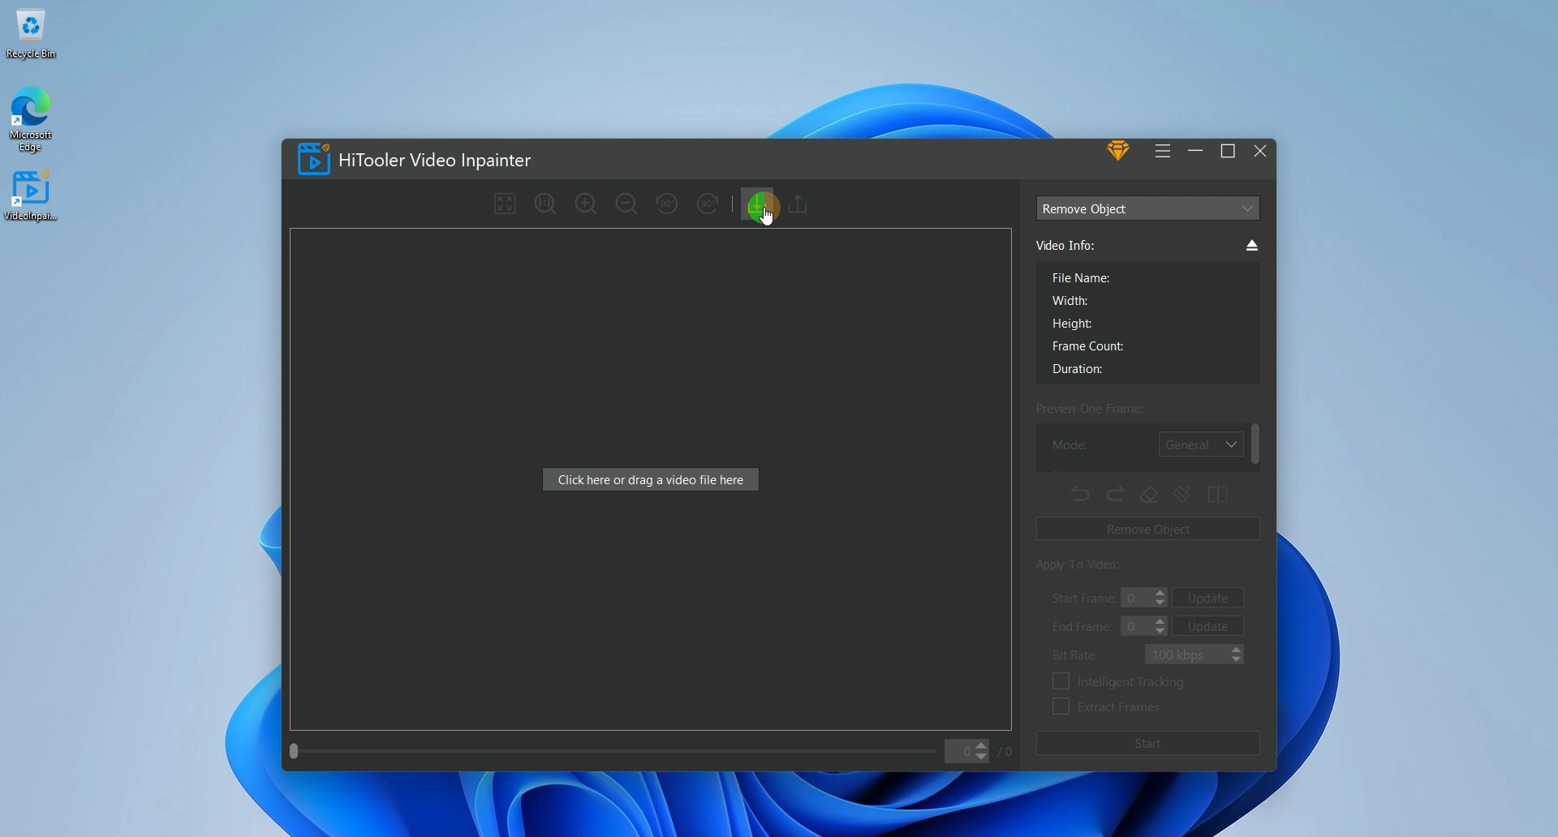Activate 1:1 zoom view
Viewport: 1558px width, 837px height.
click(544, 204)
